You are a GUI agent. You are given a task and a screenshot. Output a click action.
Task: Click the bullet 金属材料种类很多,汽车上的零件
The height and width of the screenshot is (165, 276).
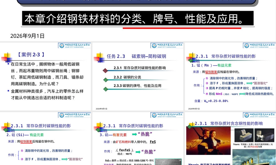click(x=47, y=94)
